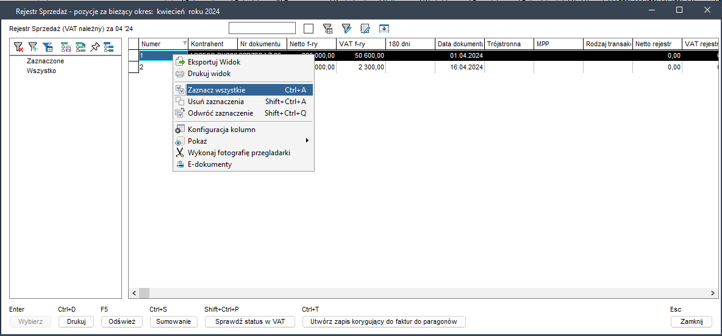Click the Rodzaj transakcji column header
Screen dimensions: 722x336
coord(608,44)
